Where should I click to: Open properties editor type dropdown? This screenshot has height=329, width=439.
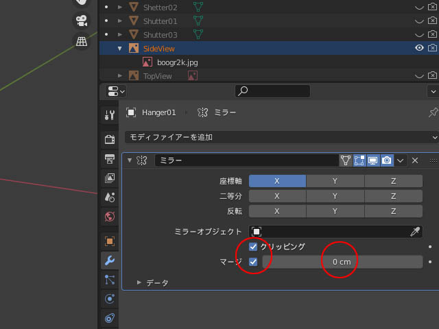pyautogui.click(x=116, y=91)
